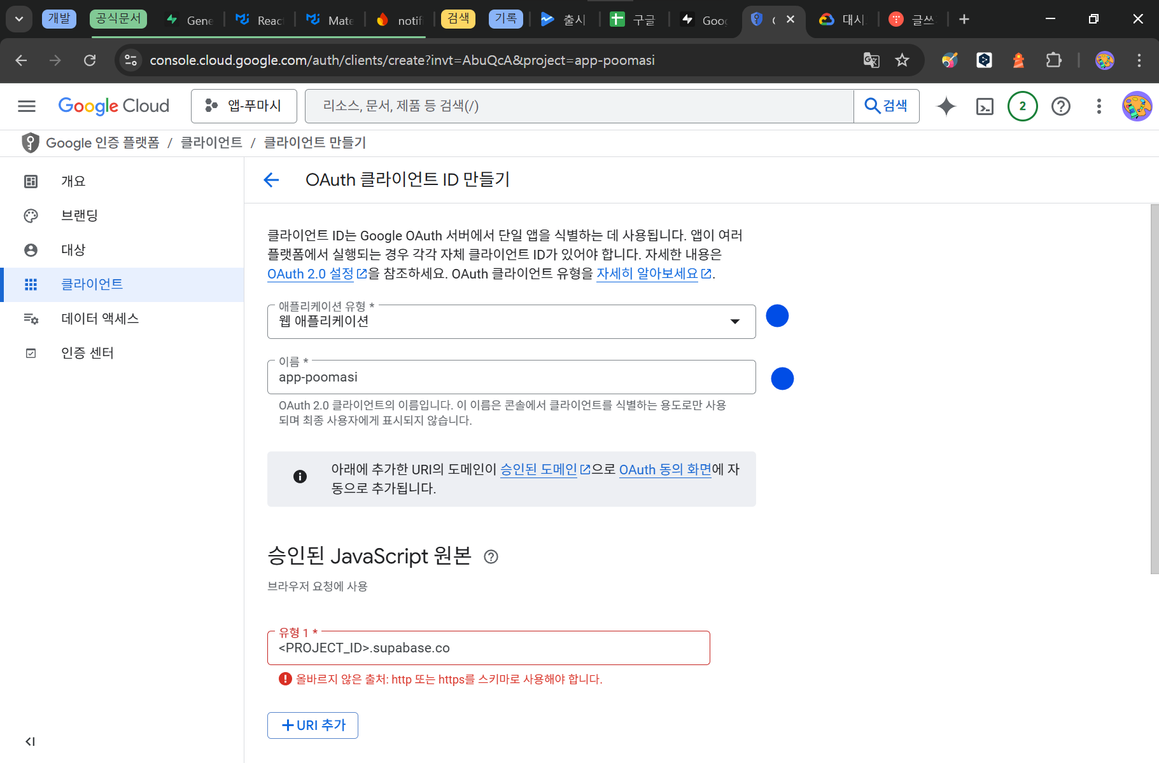Click the 대상 person icon
This screenshot has height=763, width=1159.
tap(31, 250)
